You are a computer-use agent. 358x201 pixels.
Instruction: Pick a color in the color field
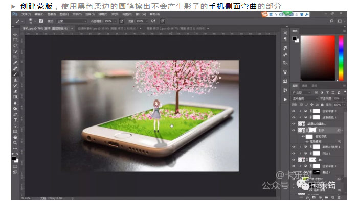point(318,58)
